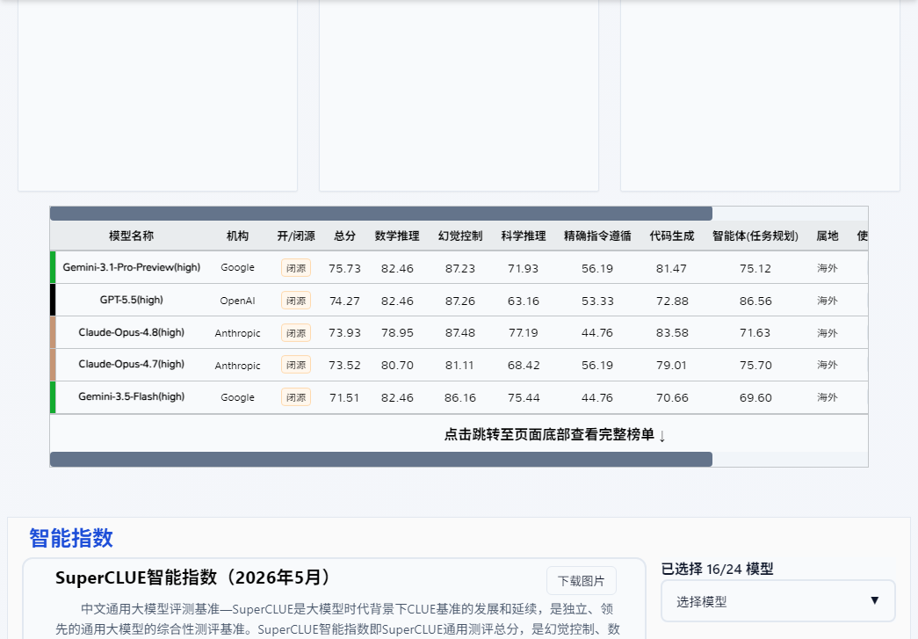The width and height of the screenshot is (918, 639).
Task: Click 闭源 tag in GPT-5.5 row
Action: [x=296, y=301]
